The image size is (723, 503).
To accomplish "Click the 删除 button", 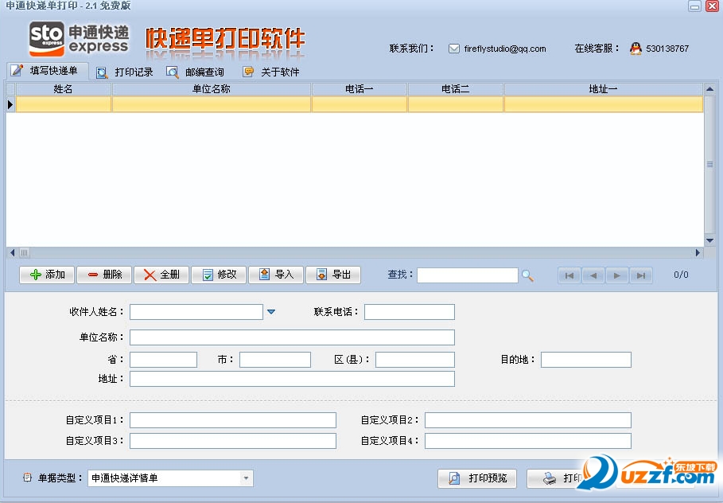I will (x=104, y=275).
